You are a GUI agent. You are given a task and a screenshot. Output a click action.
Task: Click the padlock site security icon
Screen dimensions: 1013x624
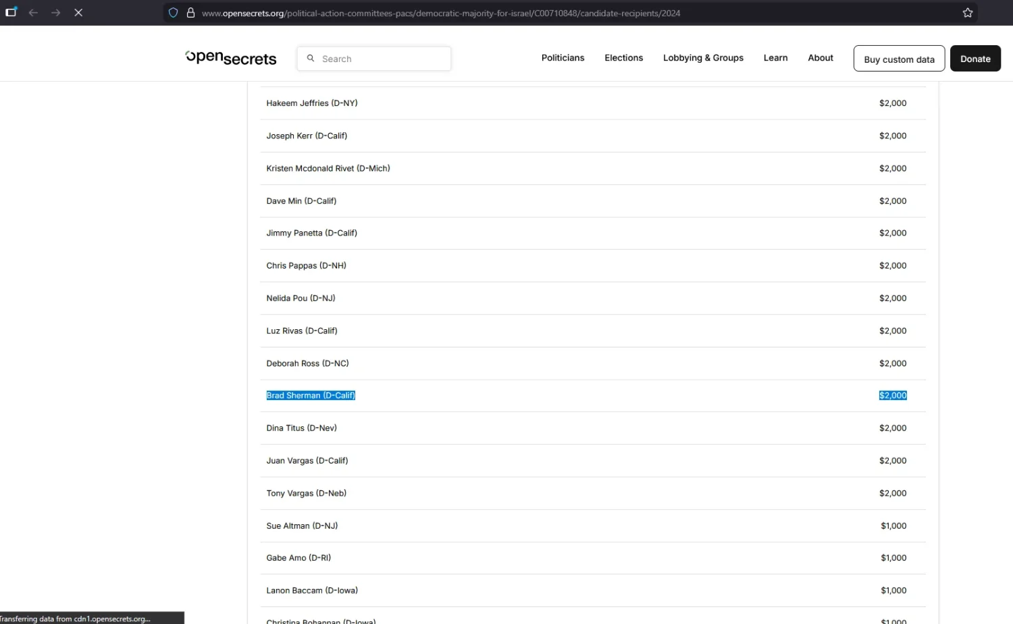coord(191,13)
